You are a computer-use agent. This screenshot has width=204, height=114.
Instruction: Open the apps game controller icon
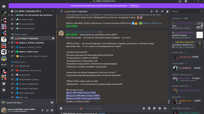(165, 108)
